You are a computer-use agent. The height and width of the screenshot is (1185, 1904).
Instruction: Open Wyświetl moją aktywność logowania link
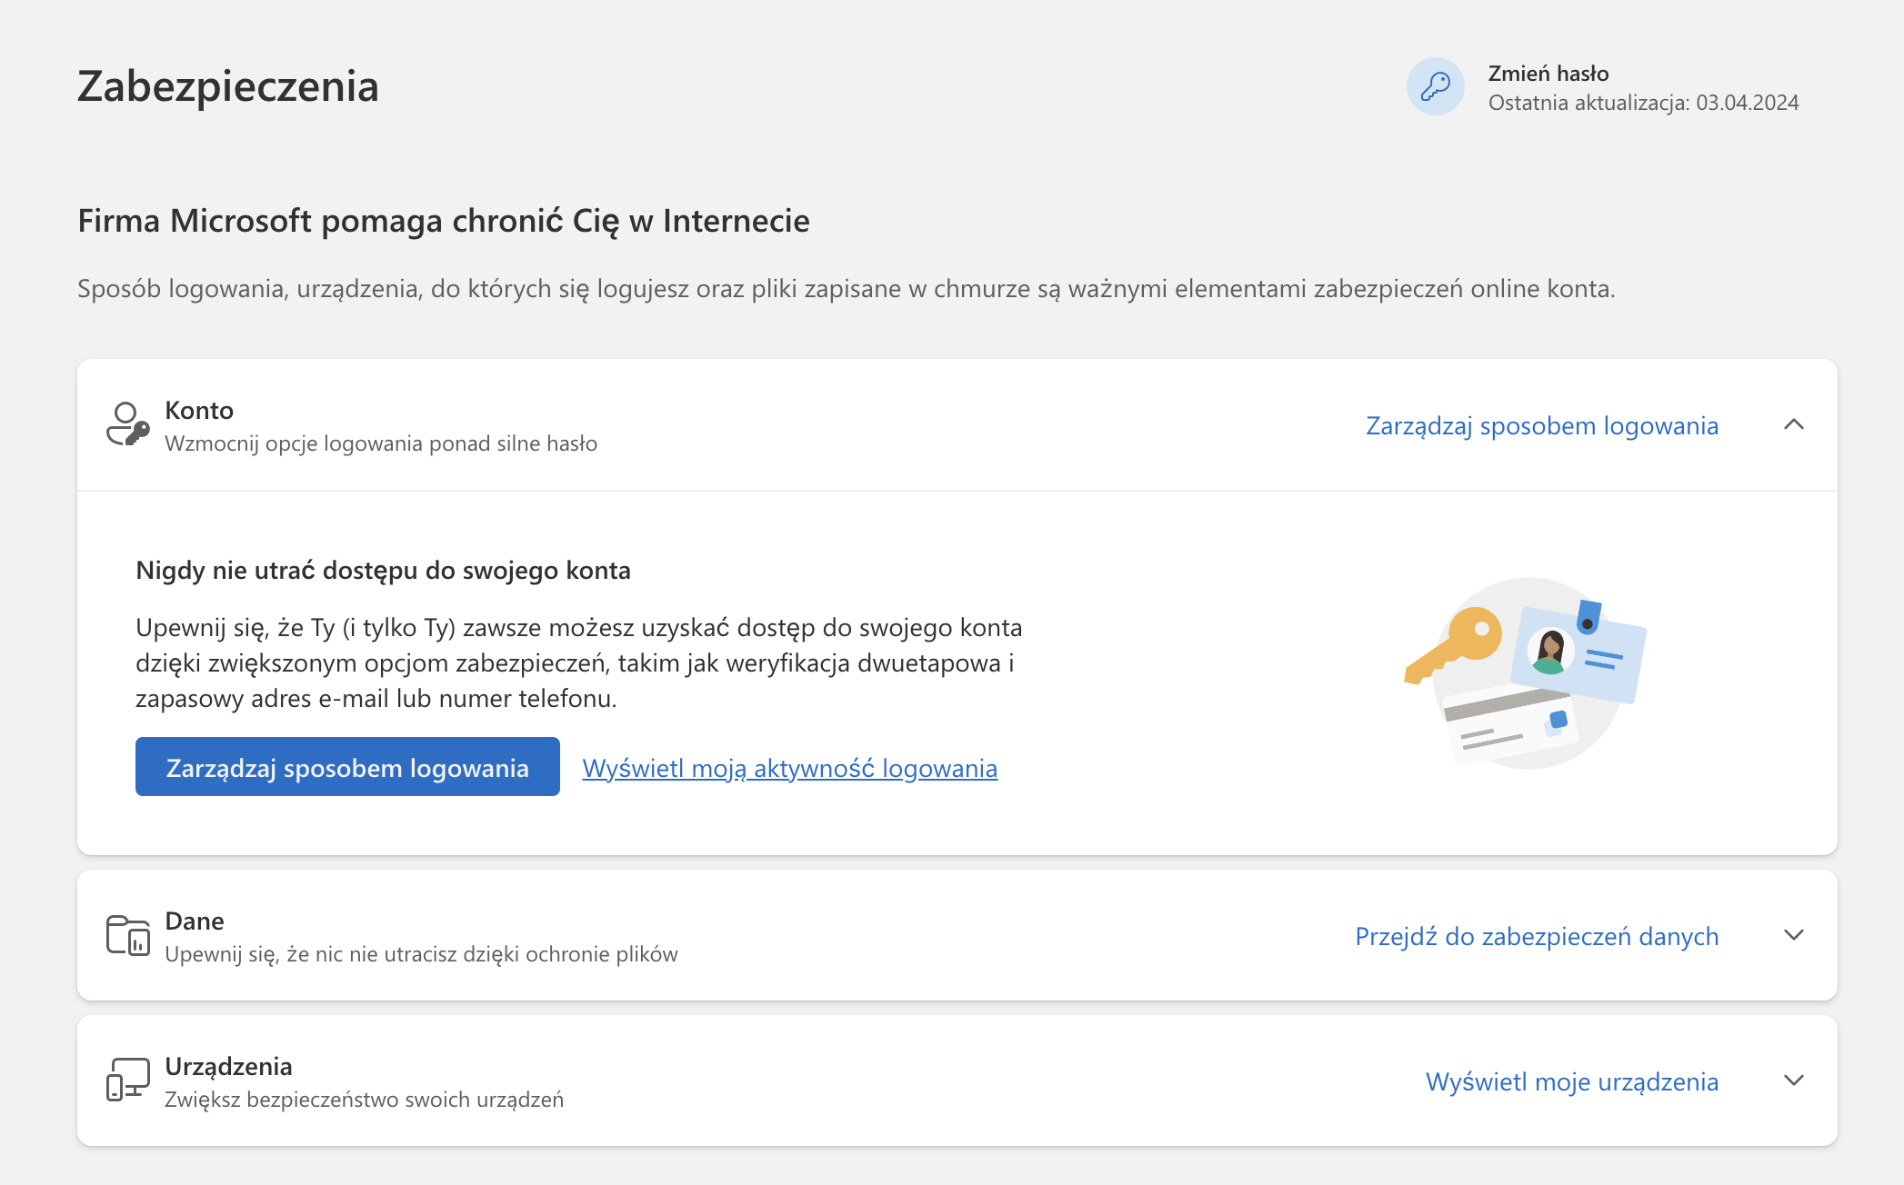tap(789, 768)
